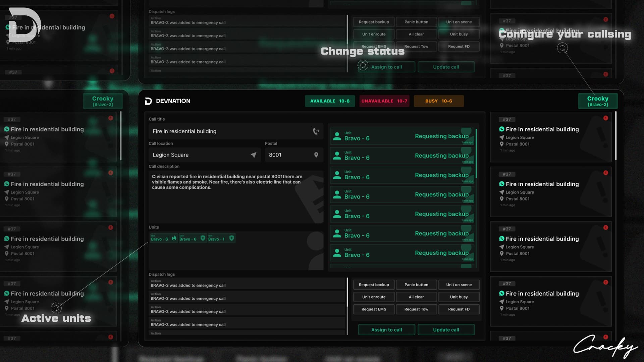Click the Request EMS action
This screenshot has width=644, height=362.
(x=374, y=309)
